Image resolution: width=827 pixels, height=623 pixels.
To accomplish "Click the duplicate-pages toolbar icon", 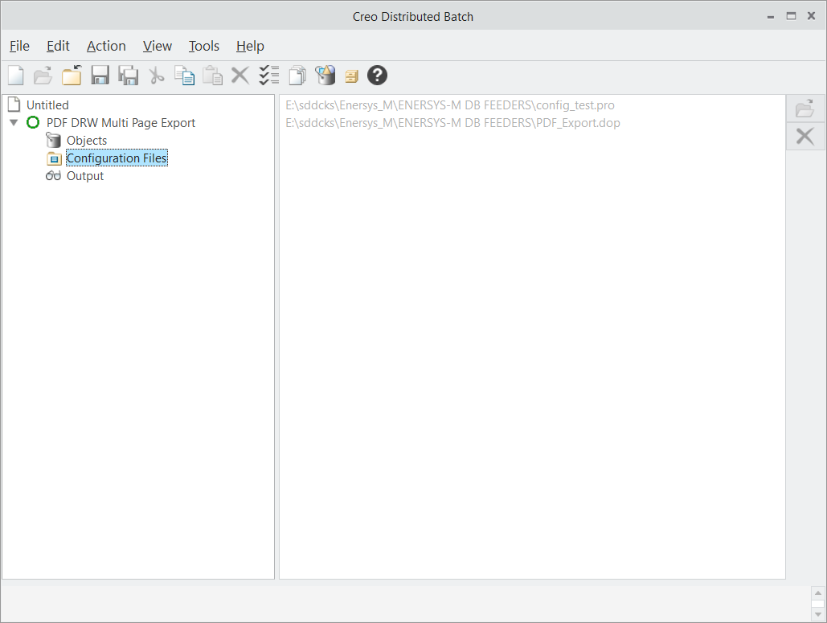I will pos(297,75).
